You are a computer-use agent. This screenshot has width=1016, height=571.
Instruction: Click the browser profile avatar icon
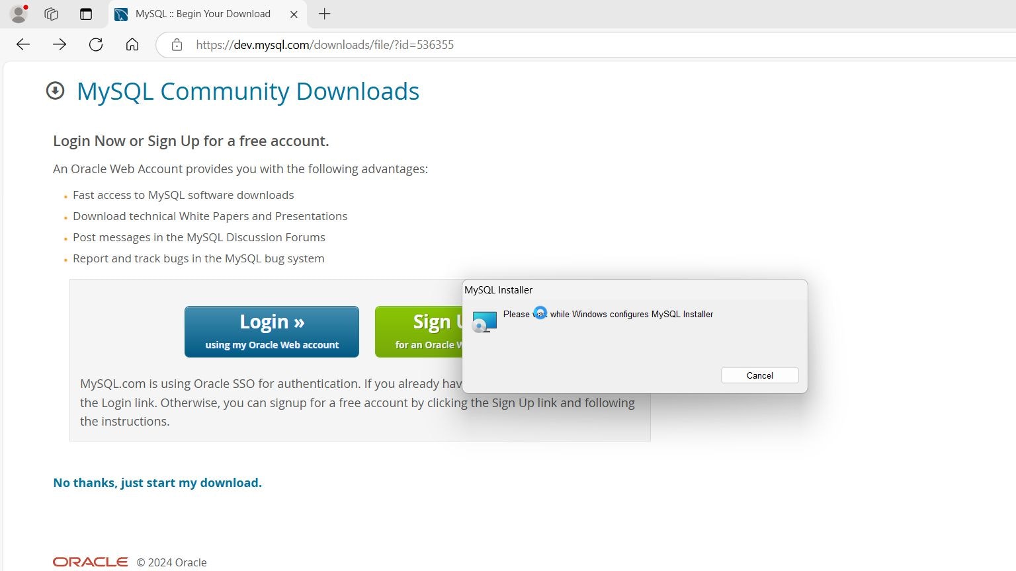(19, 14)
